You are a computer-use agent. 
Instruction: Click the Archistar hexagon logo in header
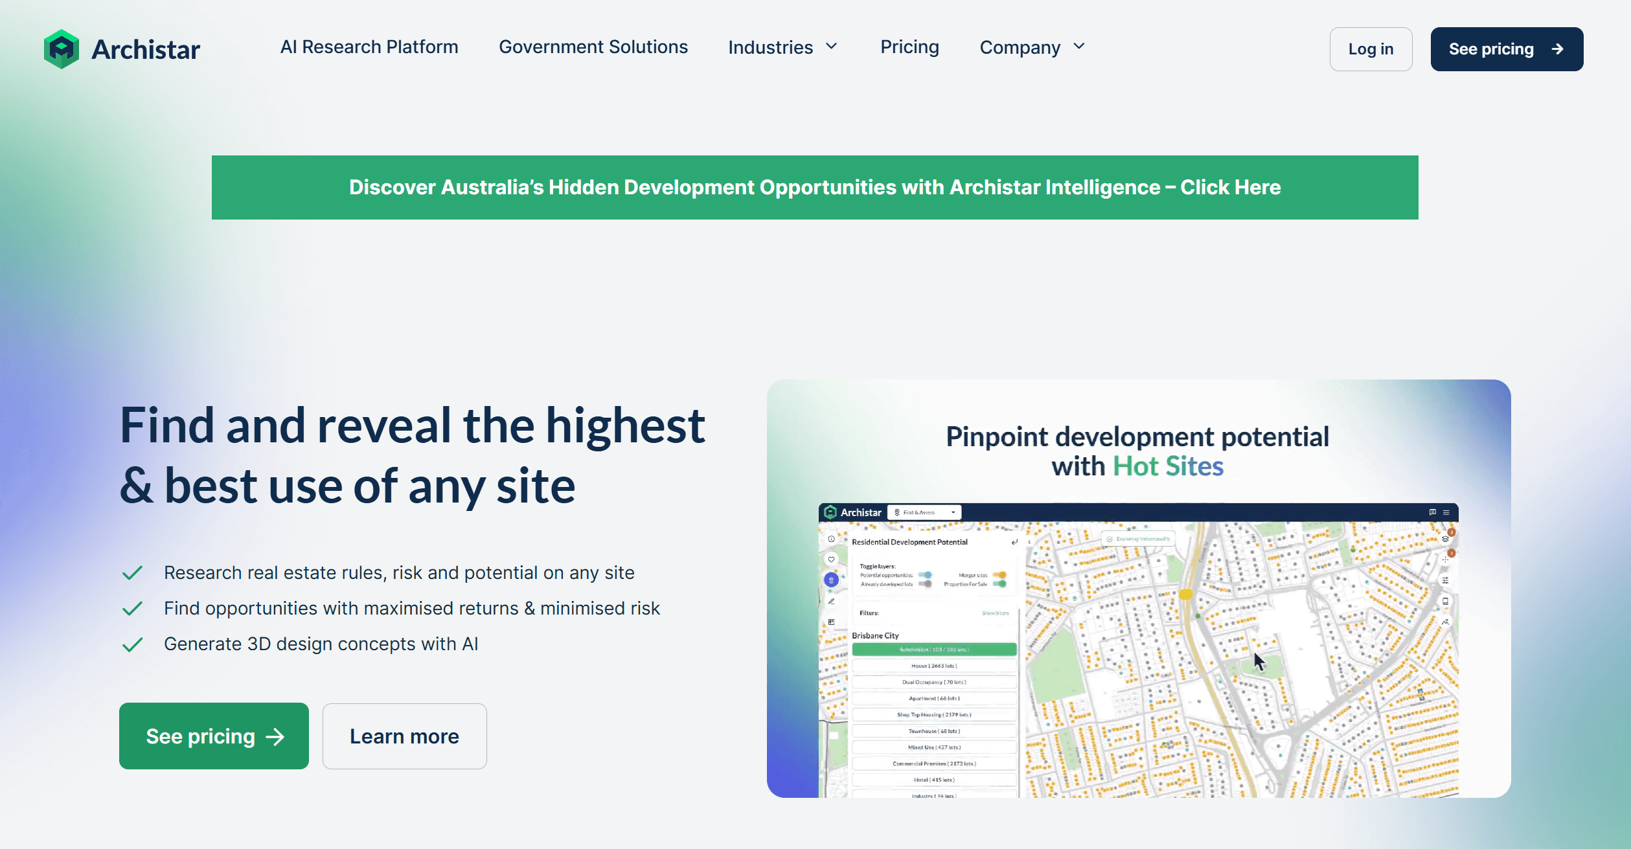(62, 49)
